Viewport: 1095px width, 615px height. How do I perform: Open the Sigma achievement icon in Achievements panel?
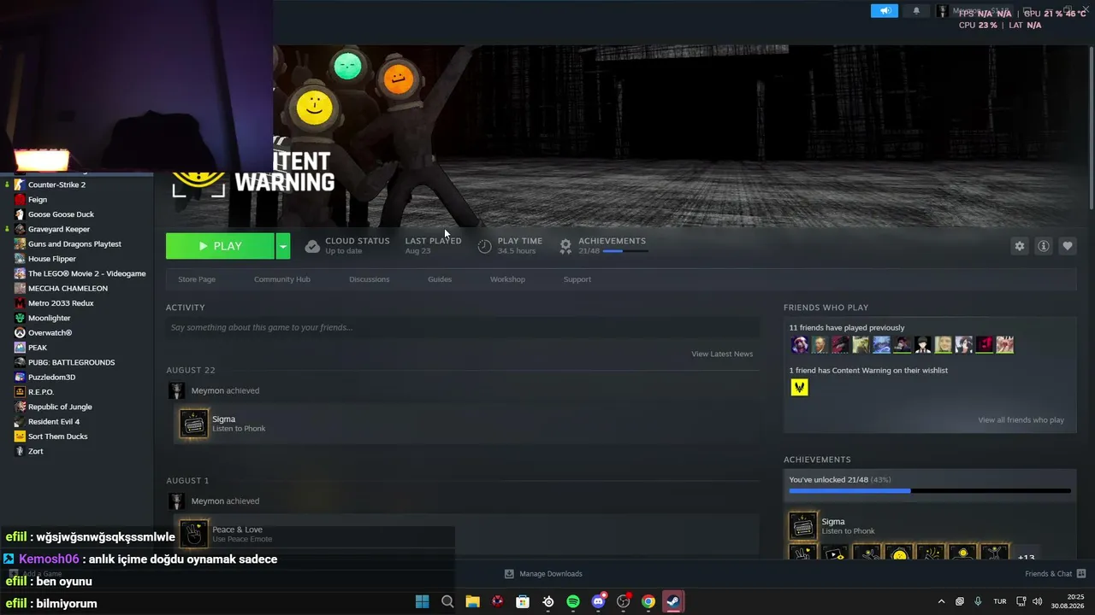[x=803, y=526]
